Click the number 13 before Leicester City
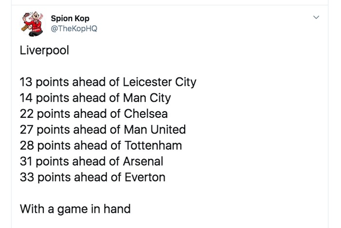Viewport: 341px width, 228px height. tap(26, 82)
